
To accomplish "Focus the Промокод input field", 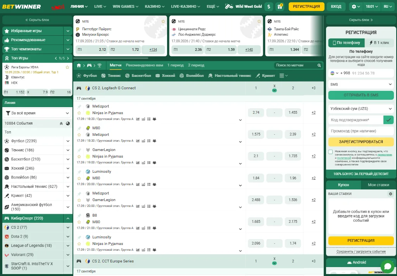I will pos(361,131).
